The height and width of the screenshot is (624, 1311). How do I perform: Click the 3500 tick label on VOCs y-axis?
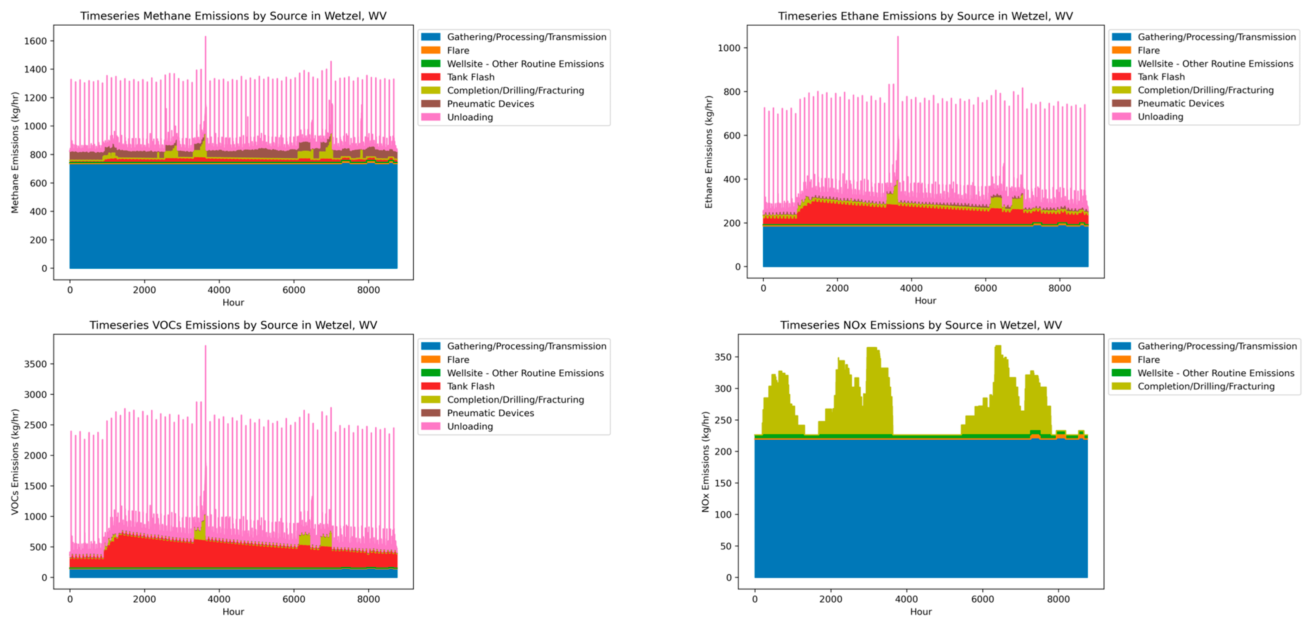click(35, 364)
